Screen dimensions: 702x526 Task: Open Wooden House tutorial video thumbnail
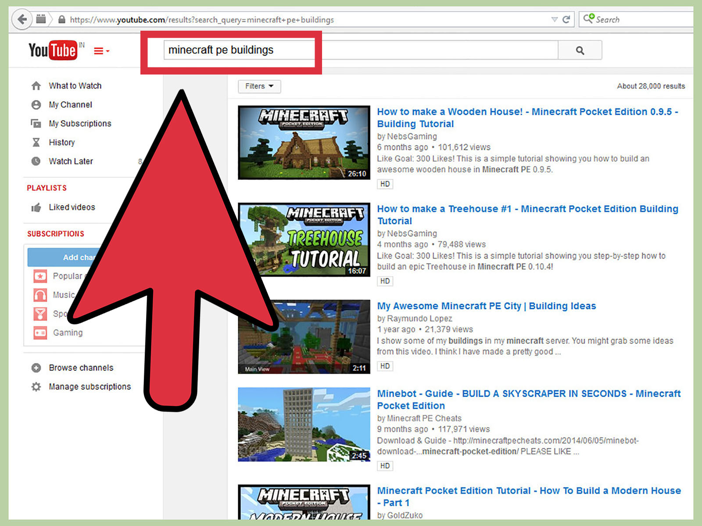click(304, 142)
